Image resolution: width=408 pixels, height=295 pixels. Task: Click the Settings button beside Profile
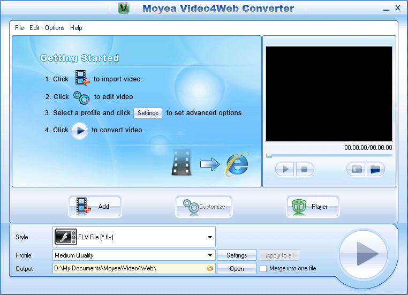(x=237, y=255)
